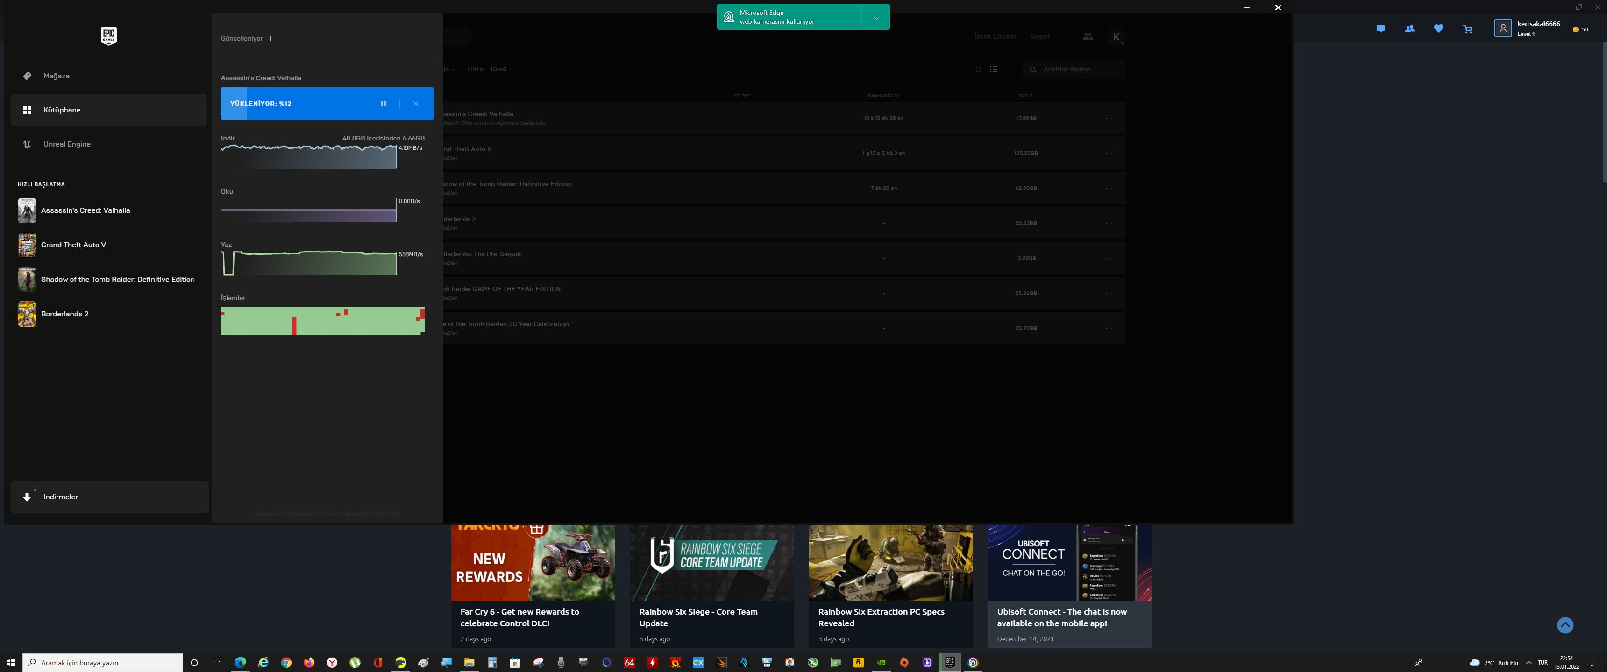1607x672 pixels.
Task: Open Google Chrome from taskbar
Action: [286, 663]
